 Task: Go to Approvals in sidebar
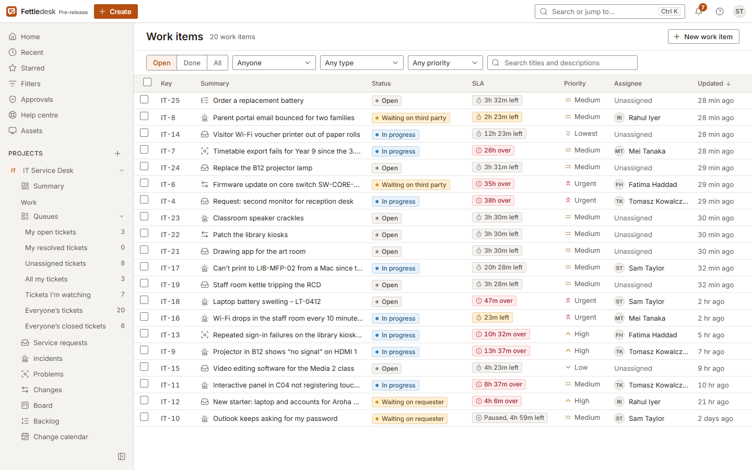(67, 99)
